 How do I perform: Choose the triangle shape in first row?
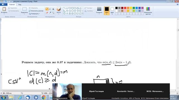80,8
